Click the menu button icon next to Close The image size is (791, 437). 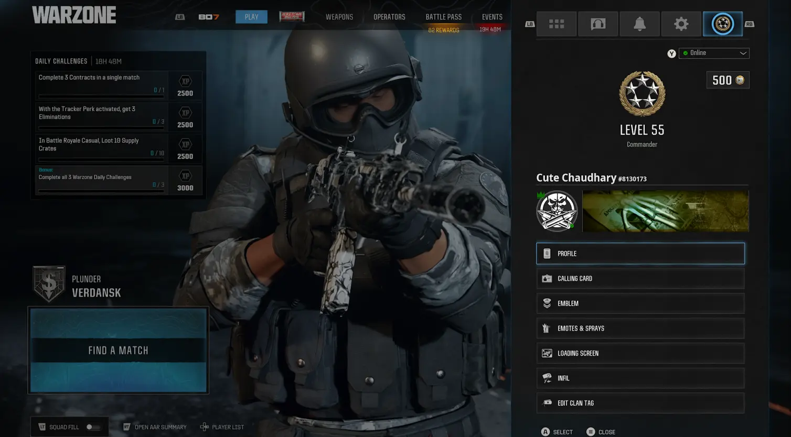[591, 432]
